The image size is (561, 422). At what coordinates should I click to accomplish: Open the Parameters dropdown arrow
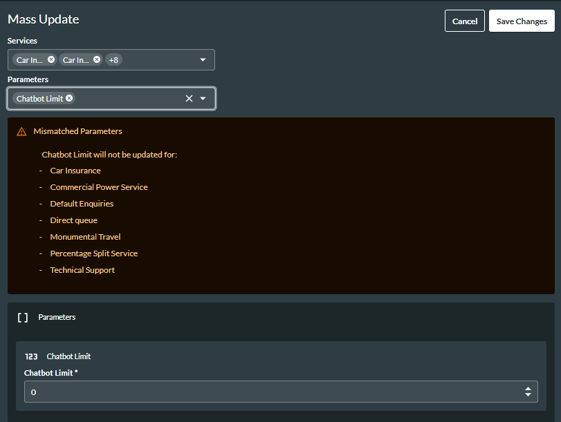[x=203, y=98]
